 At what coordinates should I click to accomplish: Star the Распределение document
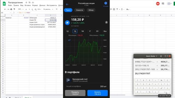point(26,2)
